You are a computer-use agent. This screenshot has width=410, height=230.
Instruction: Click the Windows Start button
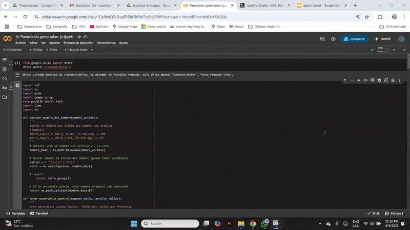pyautogui.click(x=134, y=224)
